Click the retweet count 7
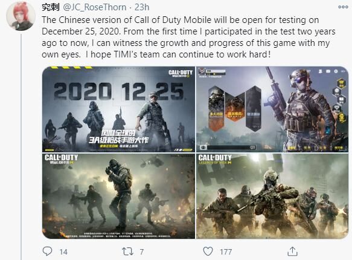Image resolution: width=352 pixels, height=260 pixels. [142, 252]
